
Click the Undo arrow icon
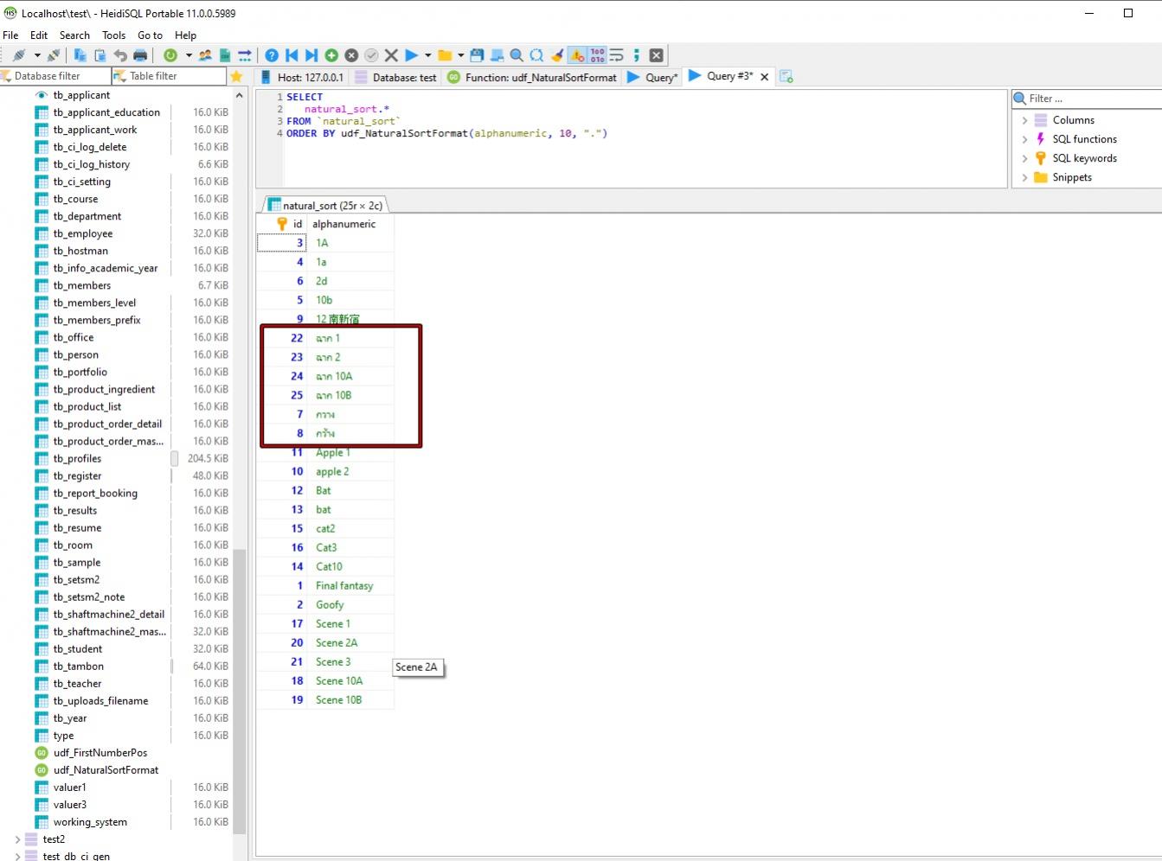(120, 55)
